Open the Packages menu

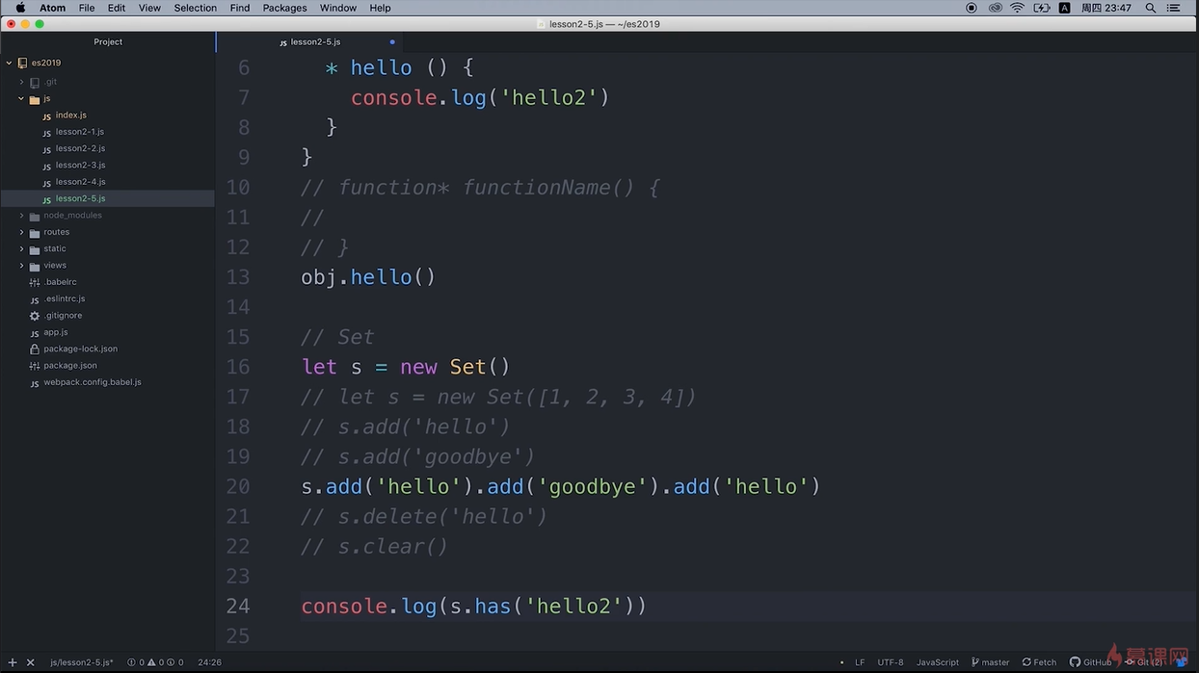tap(285, 8)
